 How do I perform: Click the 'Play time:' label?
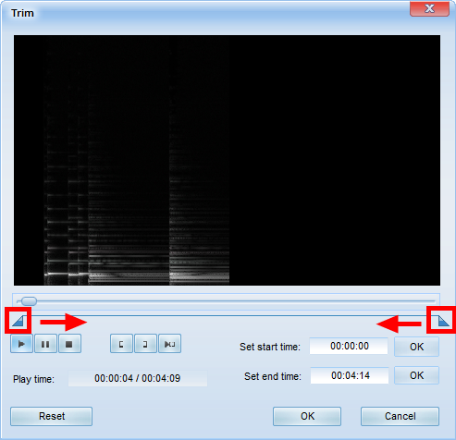tap(33, 379)
